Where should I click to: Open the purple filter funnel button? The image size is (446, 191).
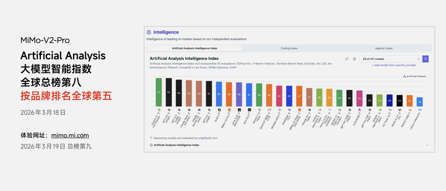tap(425, 59)
